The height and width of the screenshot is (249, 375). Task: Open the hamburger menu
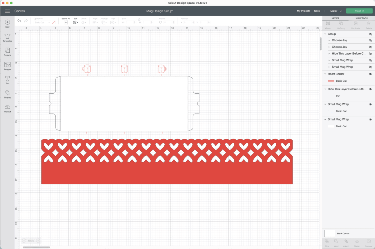click(x=7, y=11)
